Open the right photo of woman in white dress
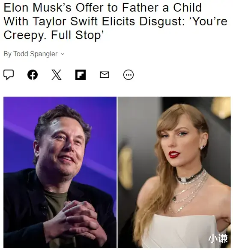Image resolution: width=233 pixels, height=250 pixels. pos(174,172)
